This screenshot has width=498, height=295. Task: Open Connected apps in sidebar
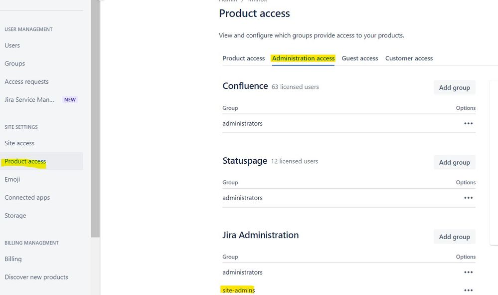(x=27, y=197)
